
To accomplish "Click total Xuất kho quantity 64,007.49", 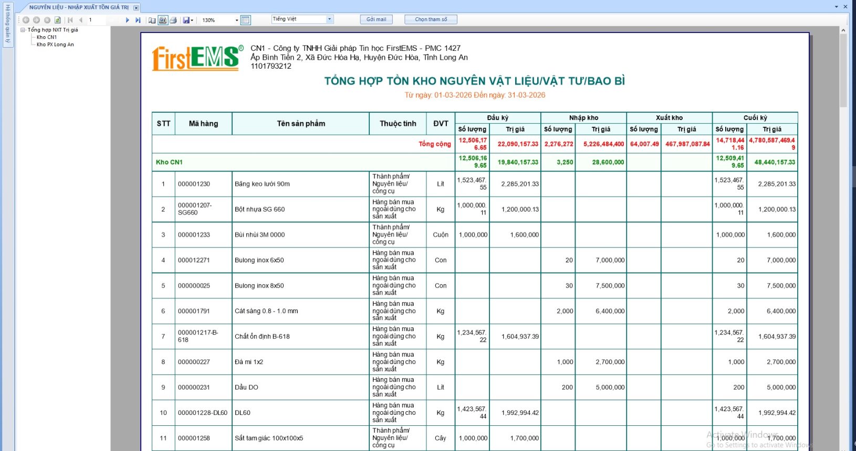I will point(644,144).
